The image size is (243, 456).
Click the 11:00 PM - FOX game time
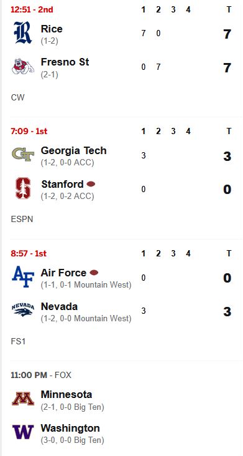(x=41, y=375)
